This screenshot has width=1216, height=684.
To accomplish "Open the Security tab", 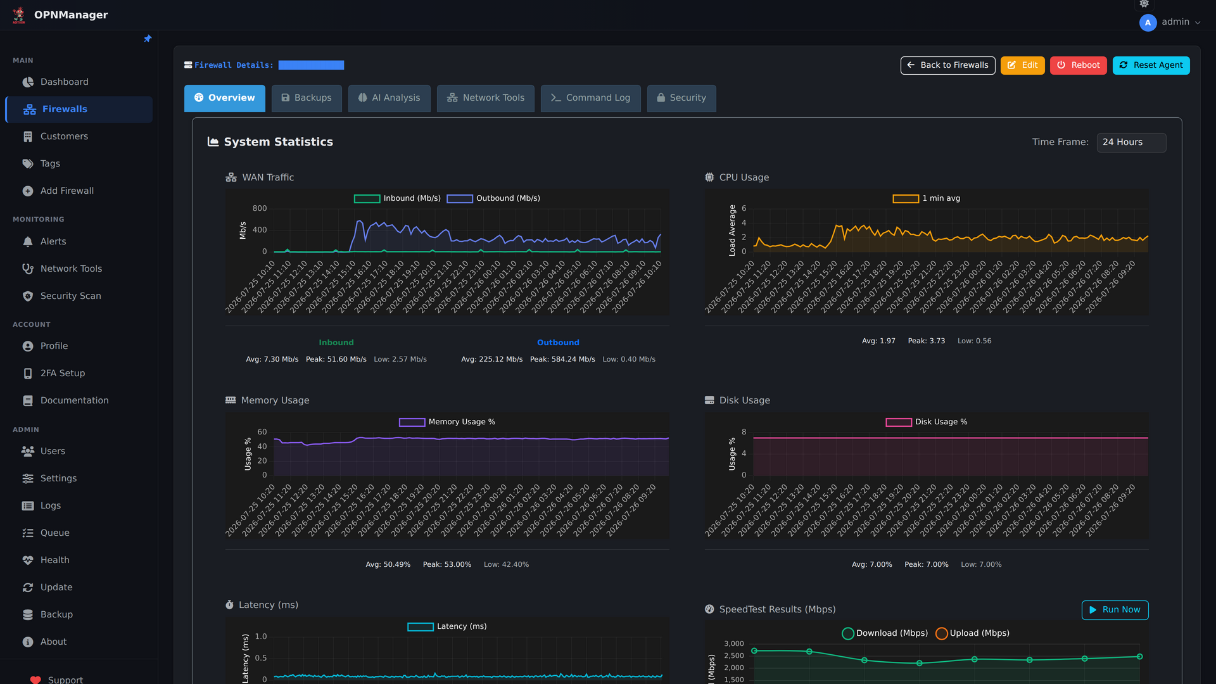I will tap(681, 98).
